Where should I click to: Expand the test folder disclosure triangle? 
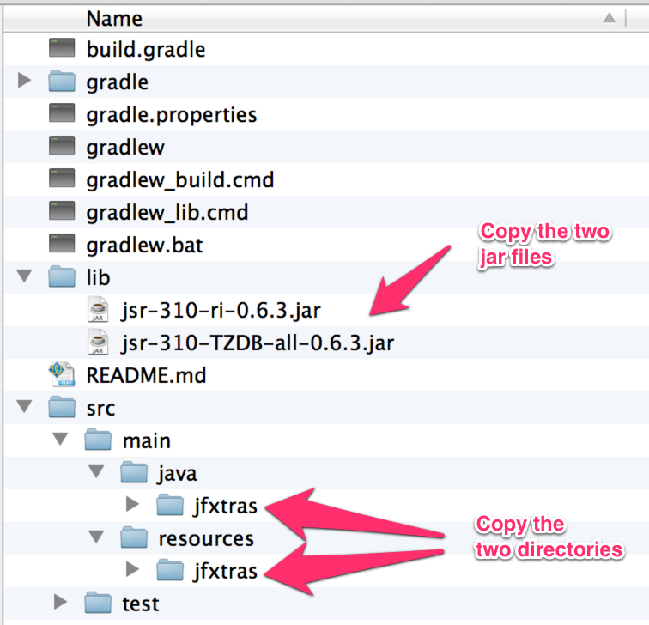(x=60, y=603)
